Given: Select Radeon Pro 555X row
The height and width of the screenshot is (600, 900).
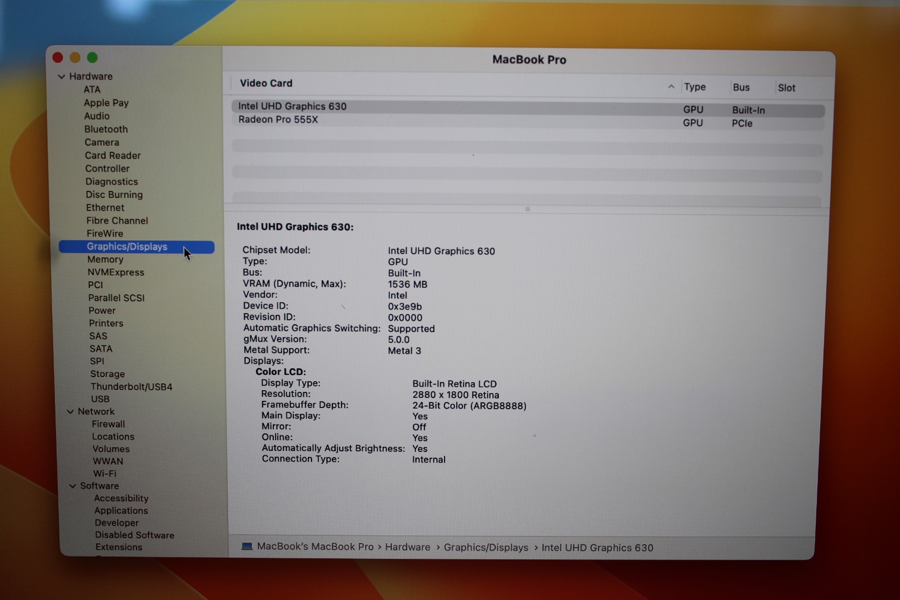Looking at the screenshot, I should [x=528, y=121].
